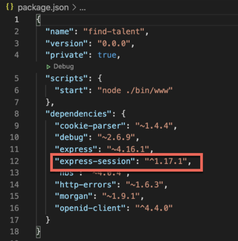Open the package.json breadcrumb item
The width and height of the screenshot is (238, 241).
(43, 8)
